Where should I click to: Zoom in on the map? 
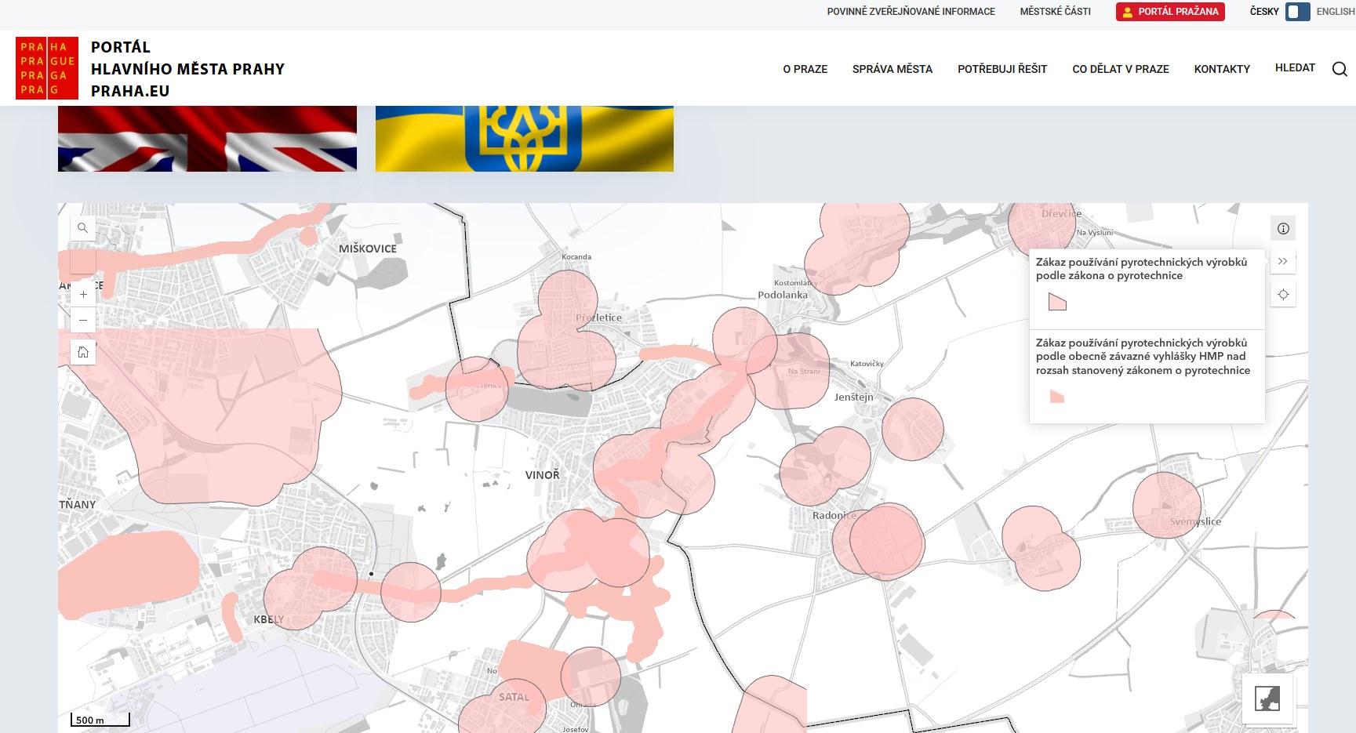coord(83,295)
